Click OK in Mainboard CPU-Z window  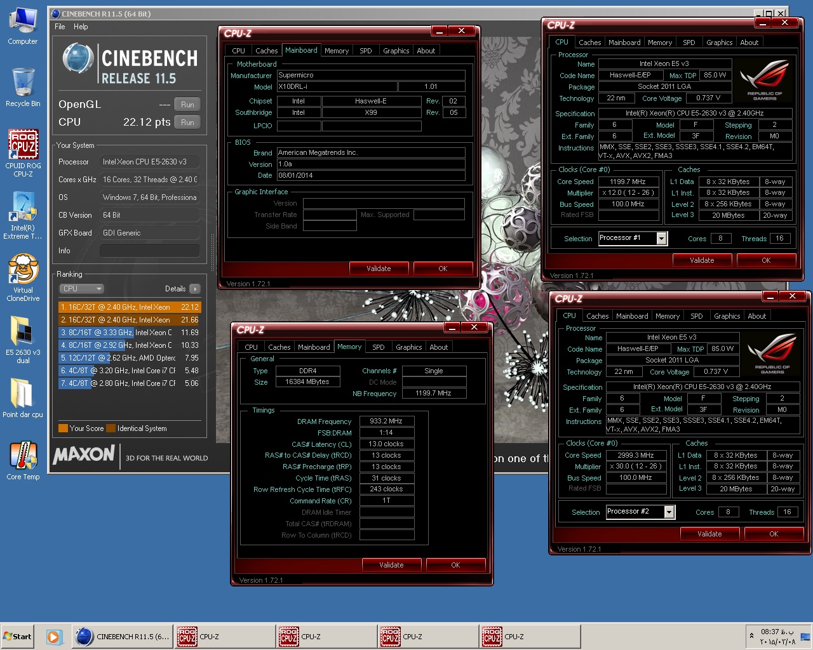[443, 269]
